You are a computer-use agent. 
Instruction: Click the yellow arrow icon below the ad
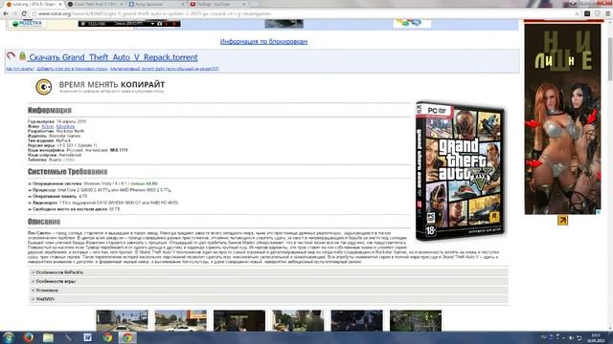(x=562, y=221)
